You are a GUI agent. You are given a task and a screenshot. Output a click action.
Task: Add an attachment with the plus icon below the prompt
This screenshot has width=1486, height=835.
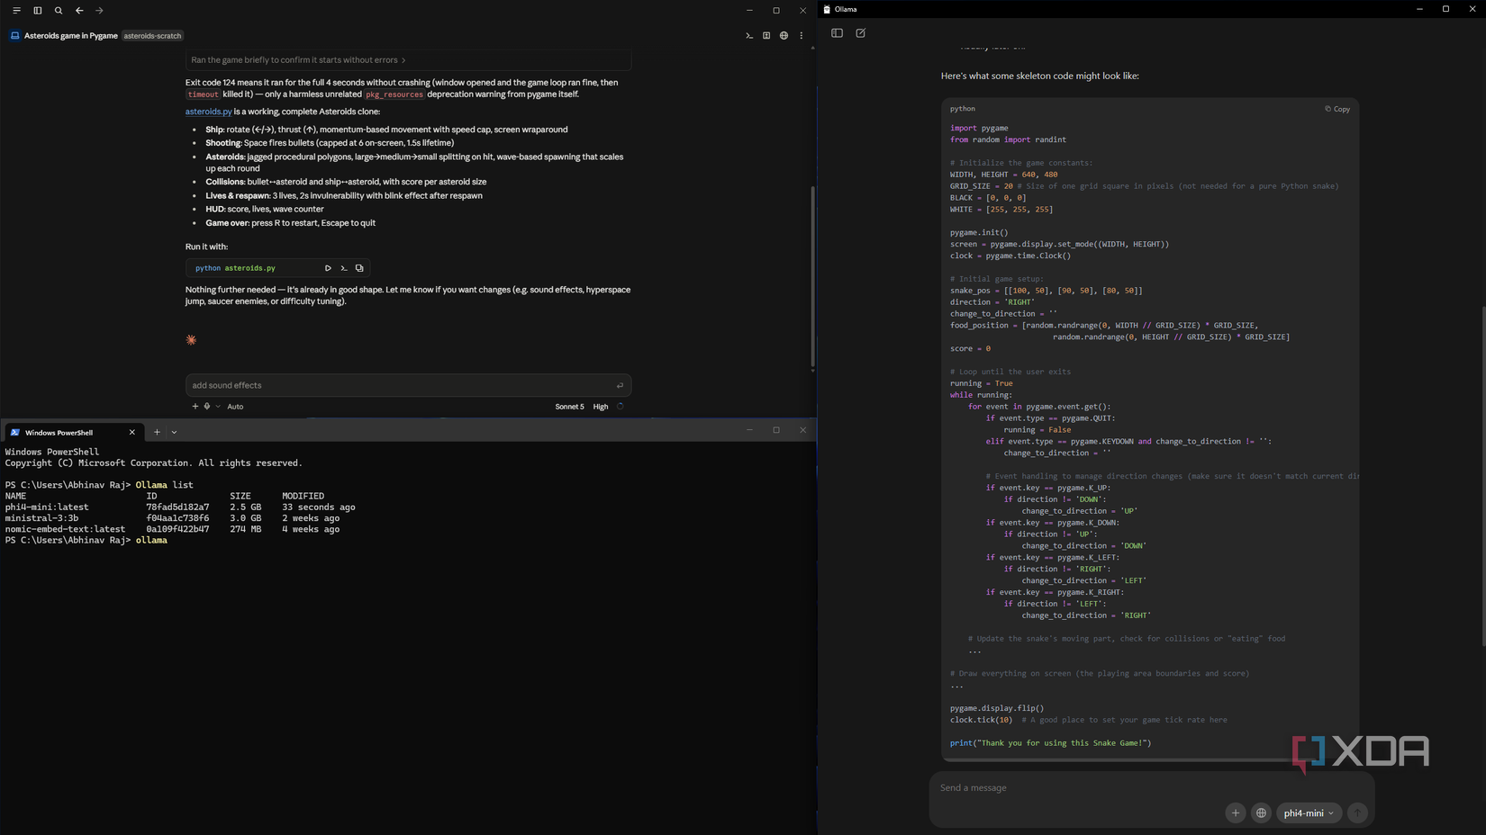[x=195, y=407]
